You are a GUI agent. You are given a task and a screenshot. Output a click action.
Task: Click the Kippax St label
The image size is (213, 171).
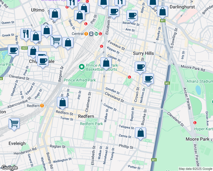[x=113, y=50]
